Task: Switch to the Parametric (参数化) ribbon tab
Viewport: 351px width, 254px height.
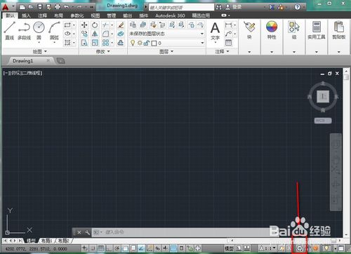Action: [77, 15]
